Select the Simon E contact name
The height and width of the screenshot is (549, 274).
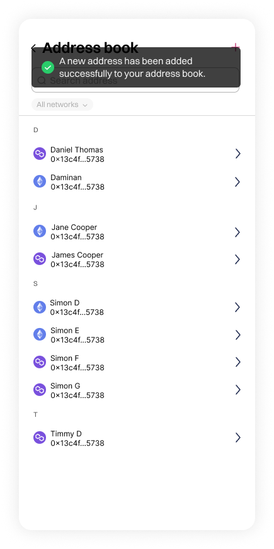tap(65, 331)
